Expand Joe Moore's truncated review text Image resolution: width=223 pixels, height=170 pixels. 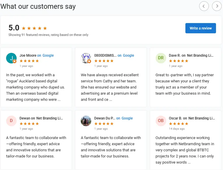pyautogui.click(x=59, y=100)
